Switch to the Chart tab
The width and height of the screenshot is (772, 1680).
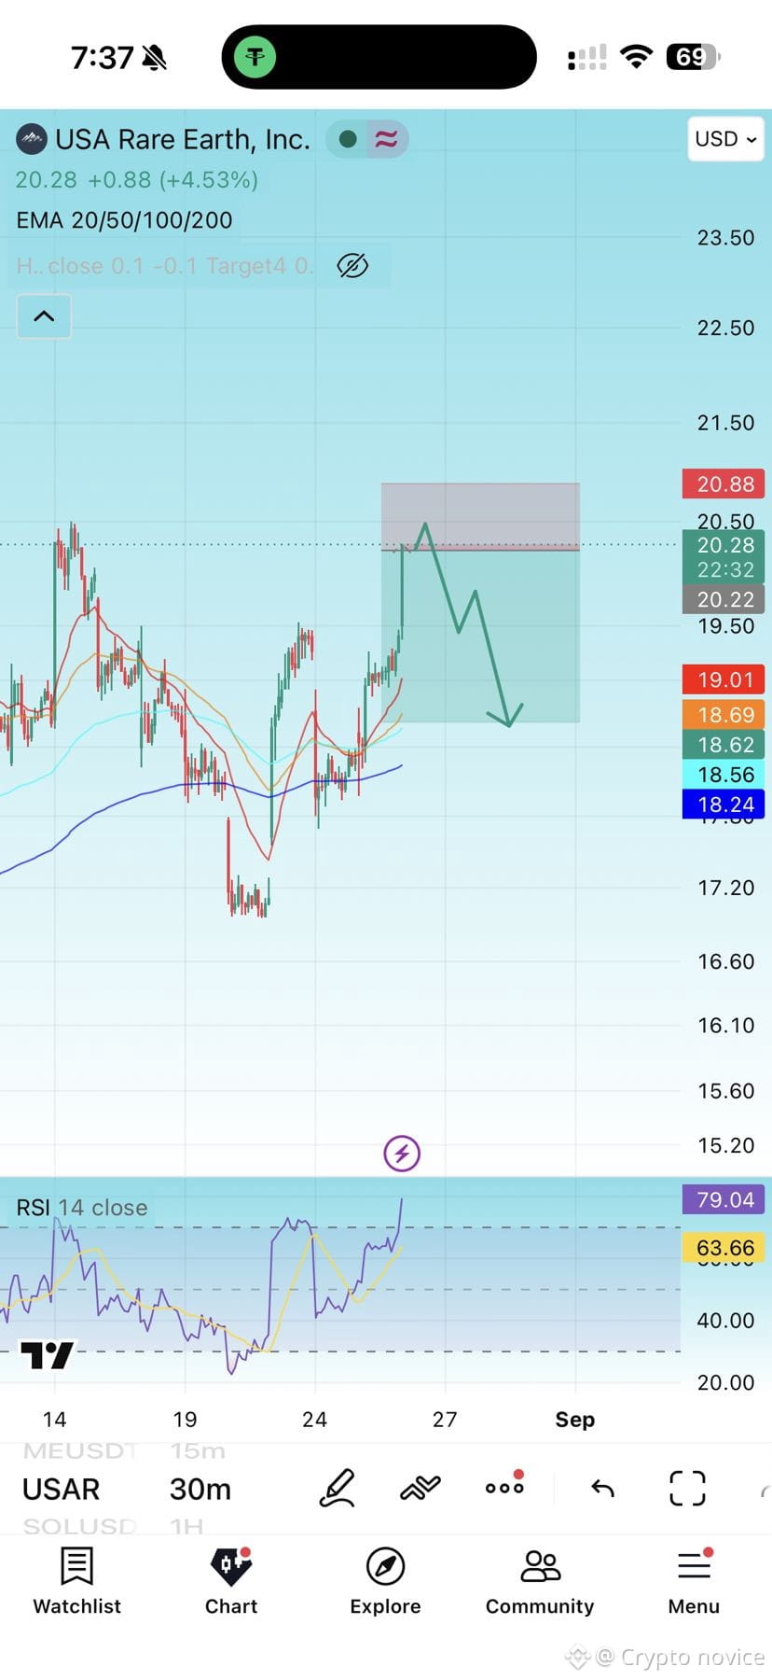coord(231,1581)
